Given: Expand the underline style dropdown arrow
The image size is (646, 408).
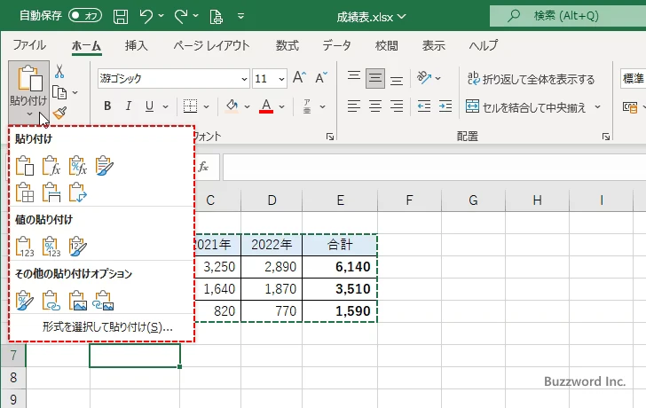Looking at the screenshot, I should point(165,106).
